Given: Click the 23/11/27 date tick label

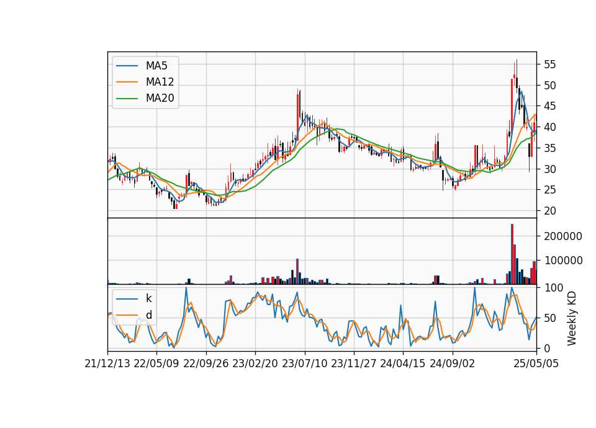Looking at the screenshot, I should [x=353, y=363].
